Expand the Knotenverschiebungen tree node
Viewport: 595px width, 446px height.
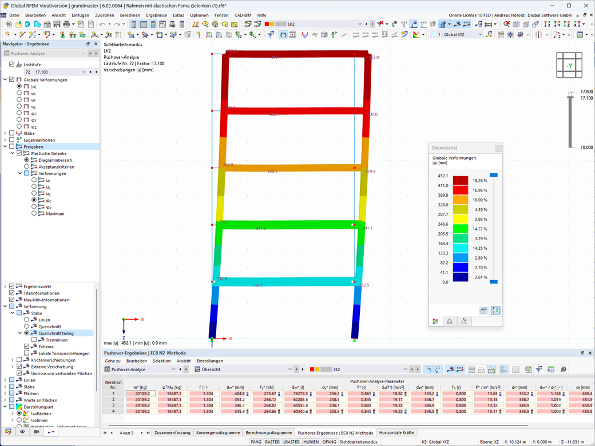[x=13, y=360]
